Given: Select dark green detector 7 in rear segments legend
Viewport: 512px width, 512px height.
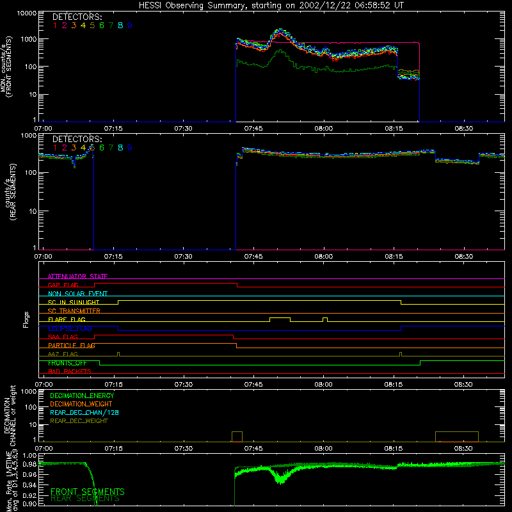Looking at the screenshot, I should click(111, 148).
